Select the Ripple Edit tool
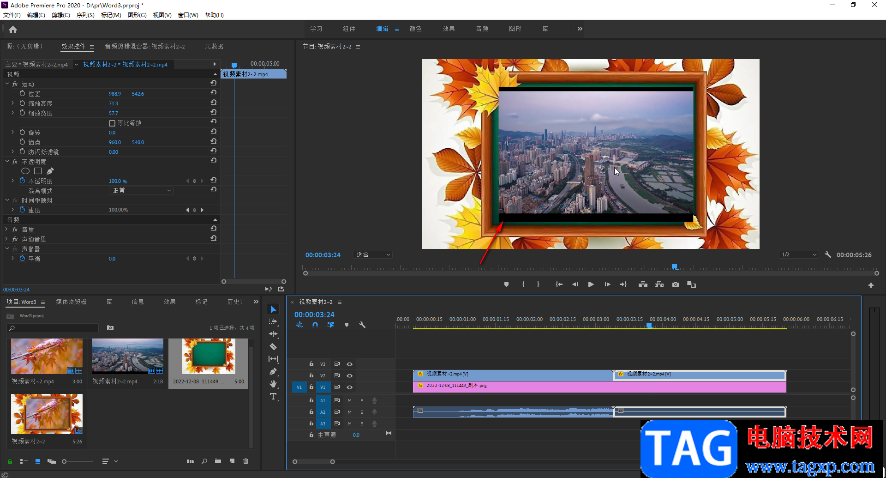 273,334
